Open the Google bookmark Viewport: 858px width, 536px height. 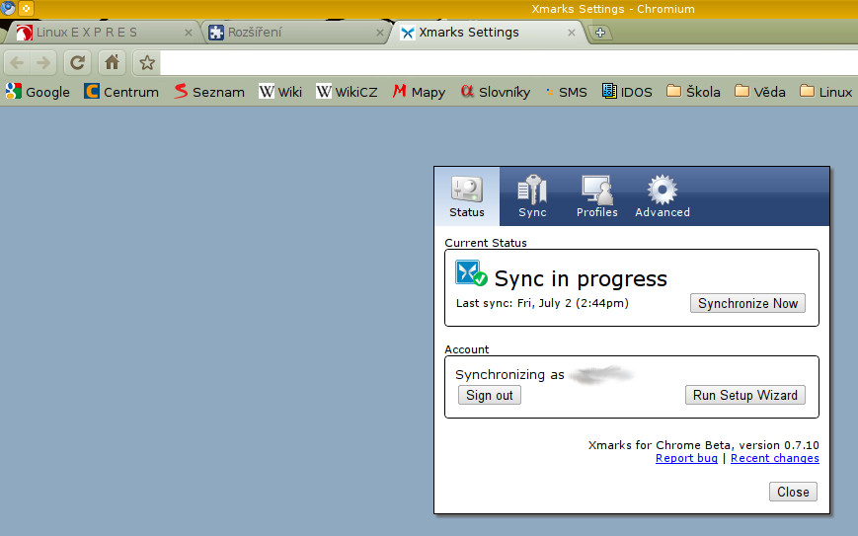[x=38, y=92]
